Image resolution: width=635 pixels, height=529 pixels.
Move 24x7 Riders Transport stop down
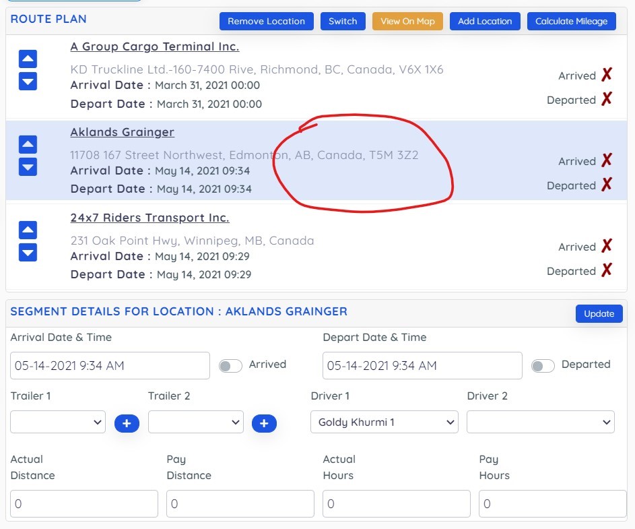click(x=28, y=252)
